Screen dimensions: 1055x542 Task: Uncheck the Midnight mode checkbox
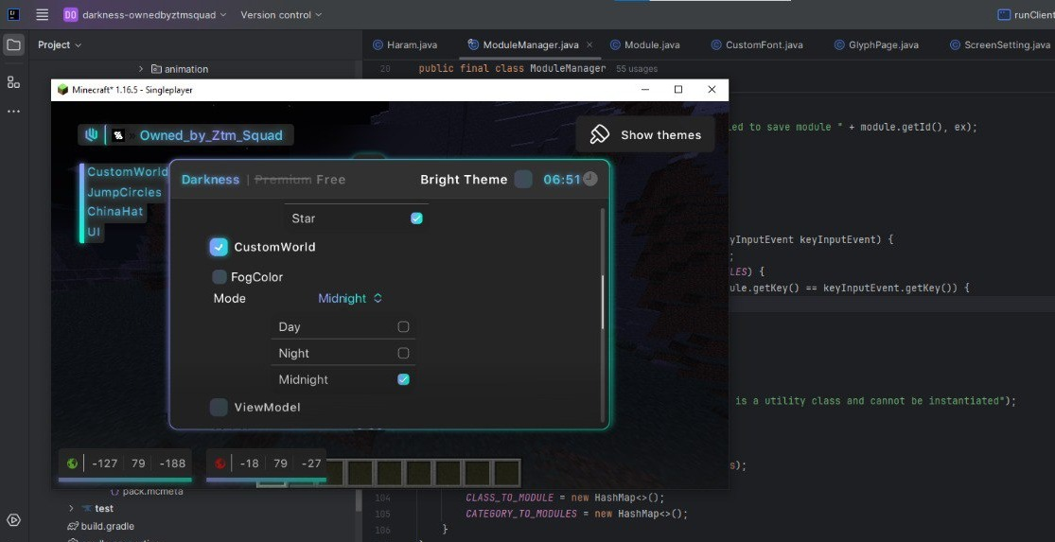[x=403, y=379]
